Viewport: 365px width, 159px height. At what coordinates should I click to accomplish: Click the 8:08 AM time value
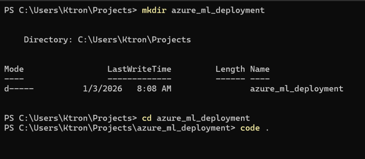(x=154, y=89)
